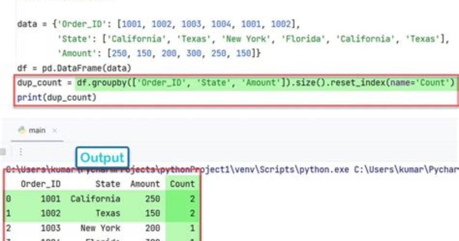Select 'Florida' in the State list
The width and height of the screenshot is (459, 241).
click(303, 39)
